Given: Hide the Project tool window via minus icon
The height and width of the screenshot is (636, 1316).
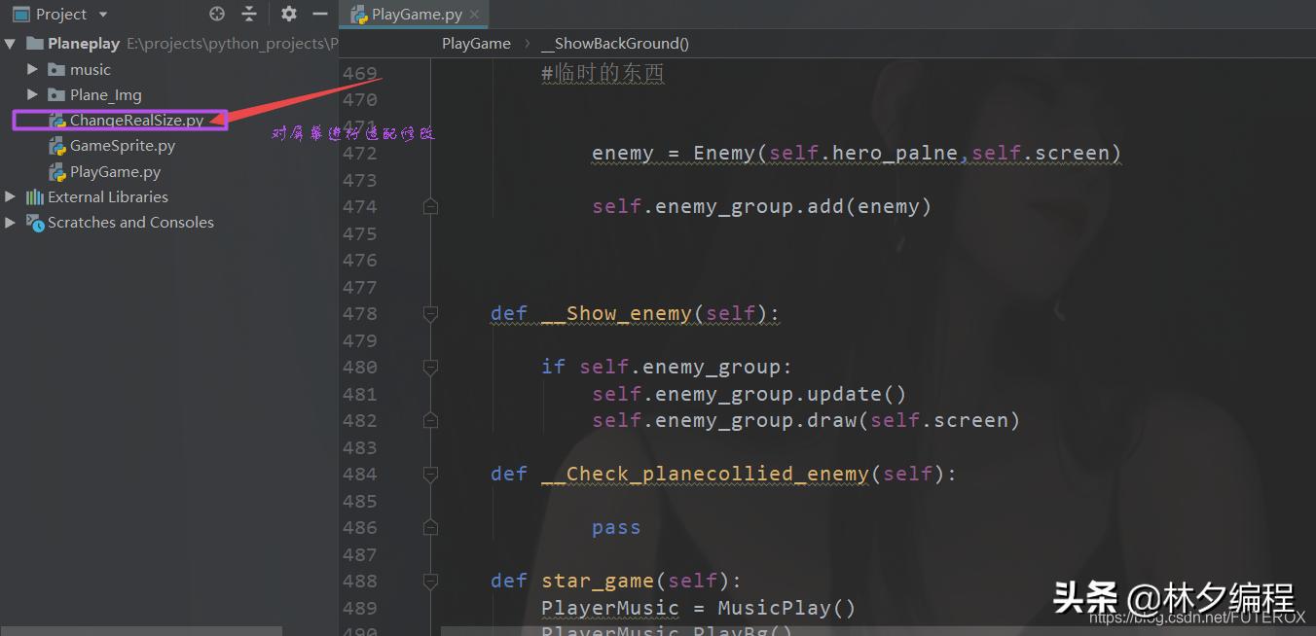Looking at the screenshot, I should pos(319,14).
